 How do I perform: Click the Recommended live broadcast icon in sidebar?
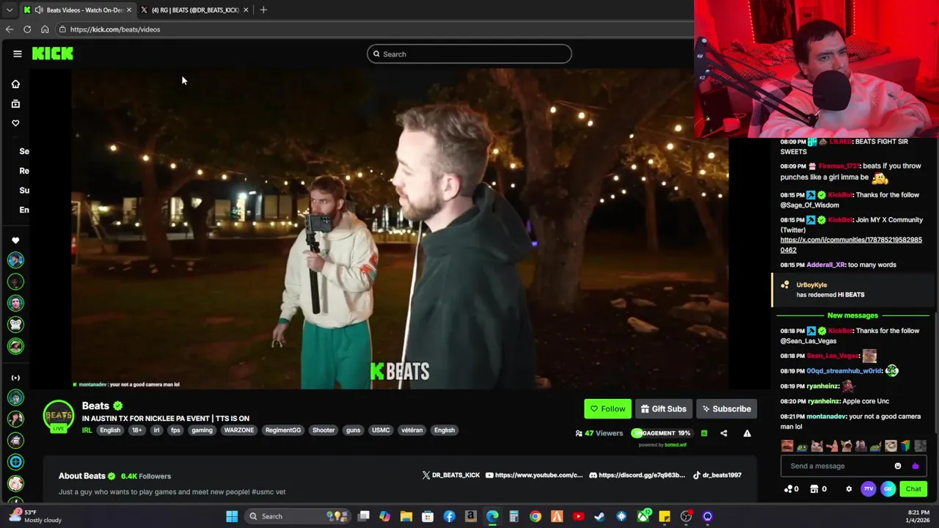coord(15,378)
